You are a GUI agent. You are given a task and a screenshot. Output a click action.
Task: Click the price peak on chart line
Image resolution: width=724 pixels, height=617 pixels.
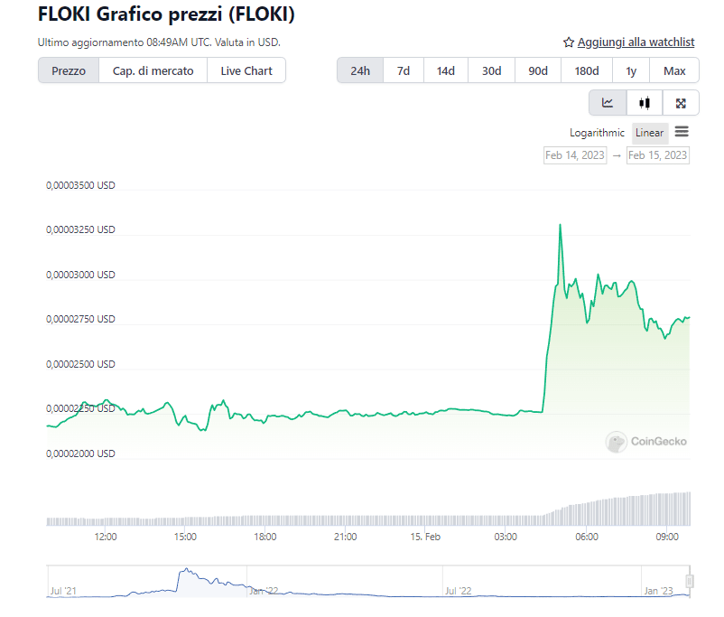560,225
